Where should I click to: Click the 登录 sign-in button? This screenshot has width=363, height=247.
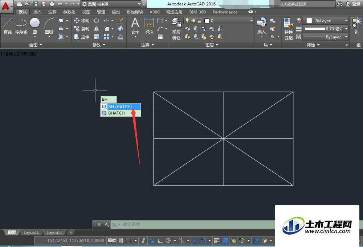coord(353,4)
